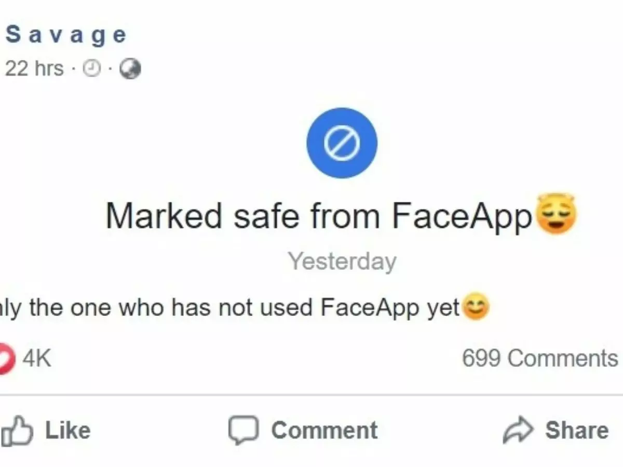View profiles behind the 4K reactions

[37, 357]
